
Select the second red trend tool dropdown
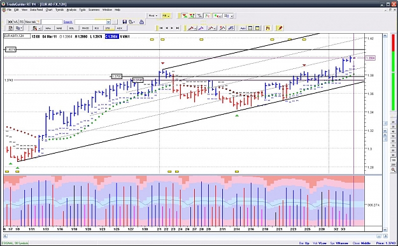tap(212, 28)
